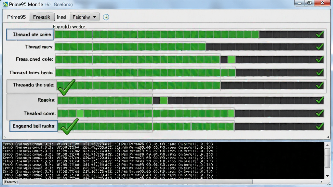This screenshot has height=187, width=333.
Task: Click the progress bar of 'Ihreard ote' row
Action: click(x=189, y=34)
